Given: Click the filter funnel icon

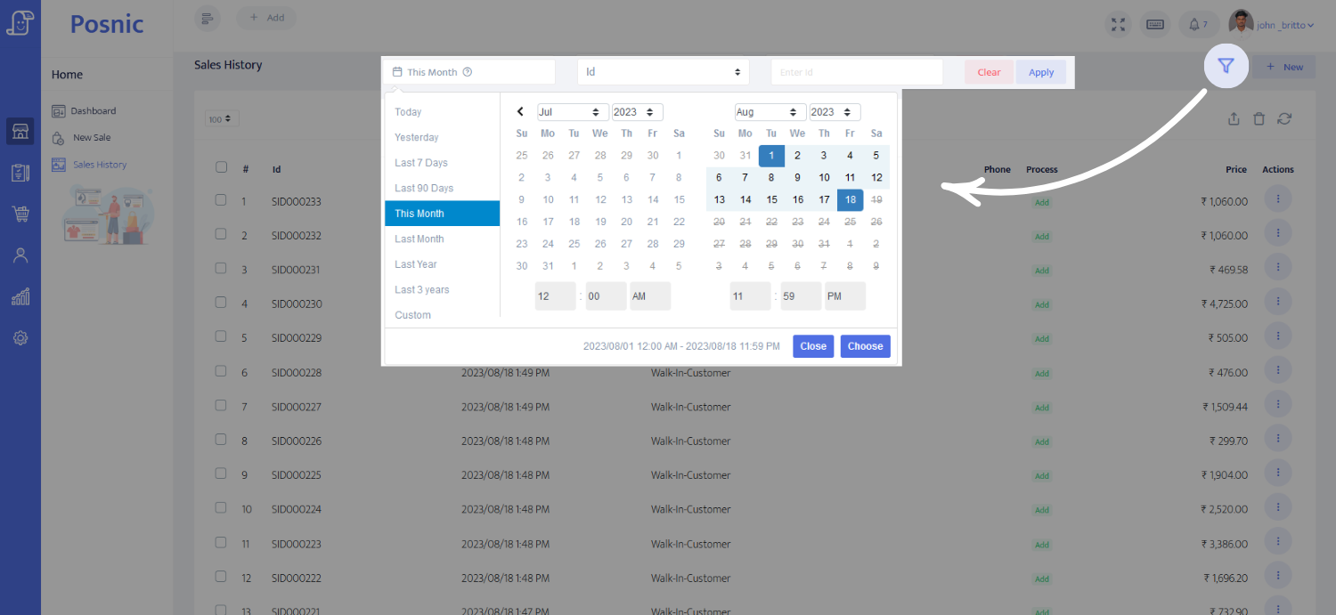Looking at the screenshot, I should click(x=1226, y=66).
